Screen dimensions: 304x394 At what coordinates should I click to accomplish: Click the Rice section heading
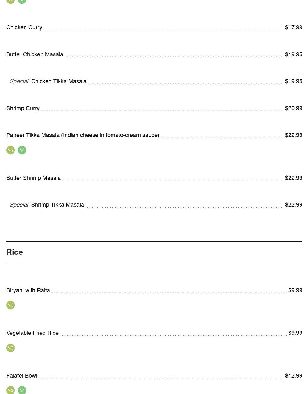point(14,252)
